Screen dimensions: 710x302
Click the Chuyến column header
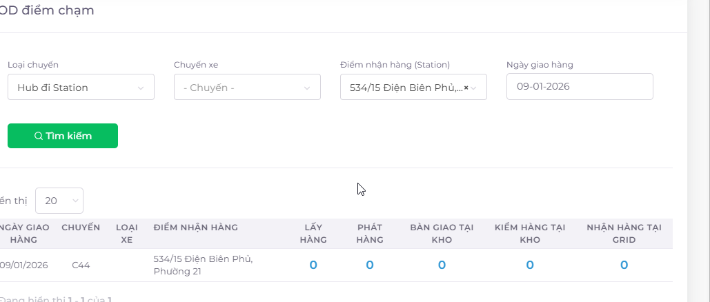pyautogui.click(x=81, y=228)
